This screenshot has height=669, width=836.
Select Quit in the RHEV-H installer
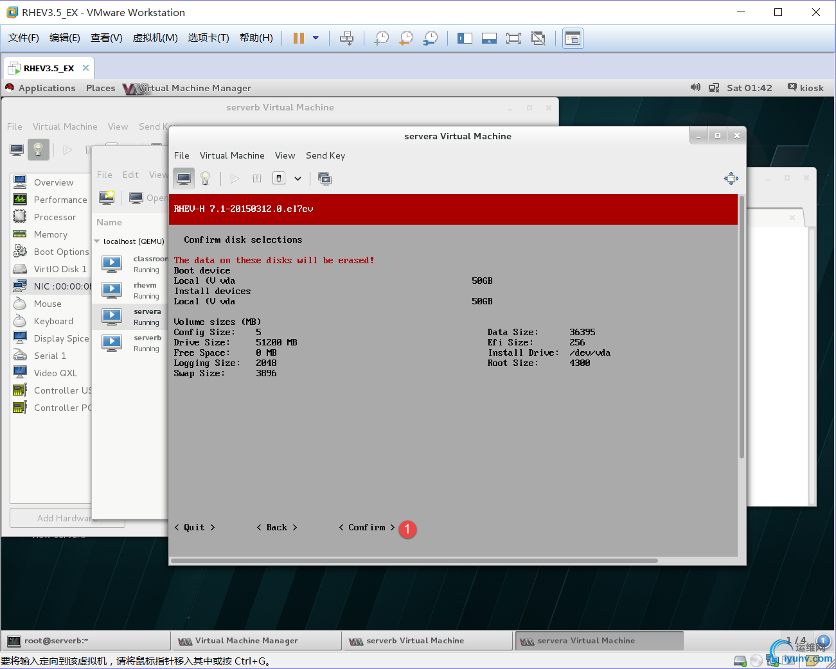point(195,527)
